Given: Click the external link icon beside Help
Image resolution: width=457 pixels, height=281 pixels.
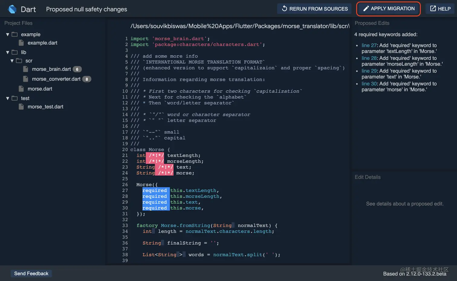Looking at the screenshot, I should [x=433, y=8].
